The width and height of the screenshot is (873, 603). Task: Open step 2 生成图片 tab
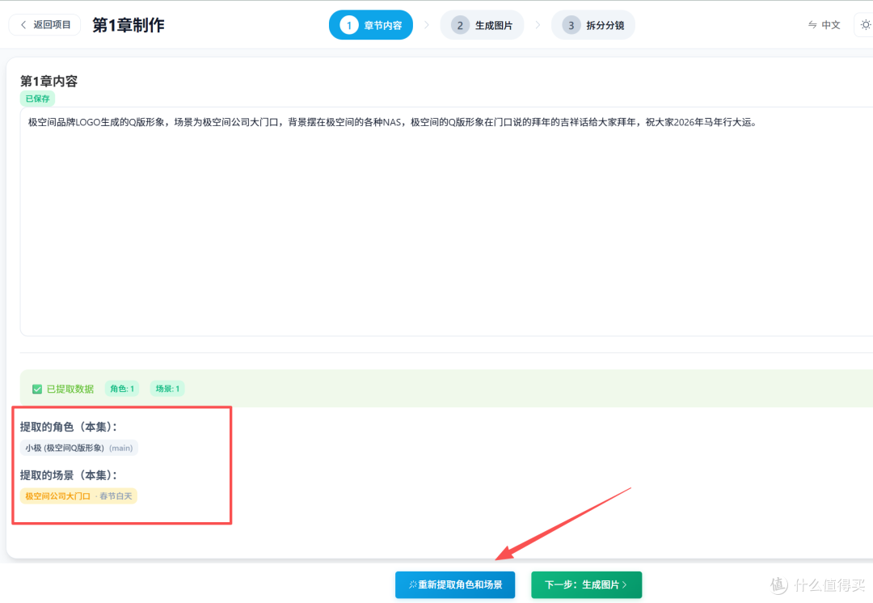click(x=482, y=25)
